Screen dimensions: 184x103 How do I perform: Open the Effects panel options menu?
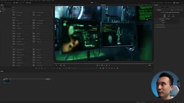click(x=52, y=5)
